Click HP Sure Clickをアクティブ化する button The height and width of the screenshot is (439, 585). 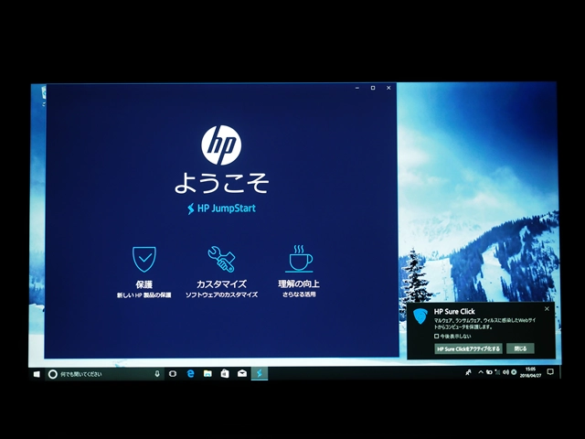click(x=468, y=348)
